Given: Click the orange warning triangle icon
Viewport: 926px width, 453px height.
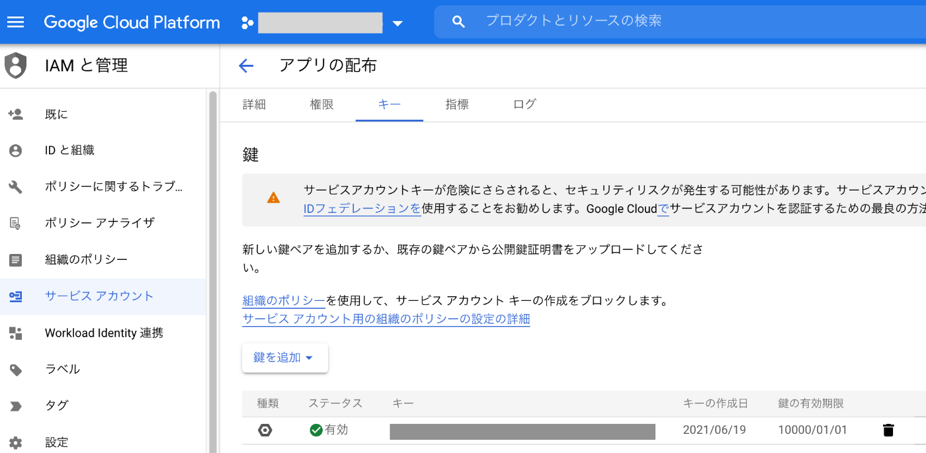Looking at the screenshot, I should (273, 197).
